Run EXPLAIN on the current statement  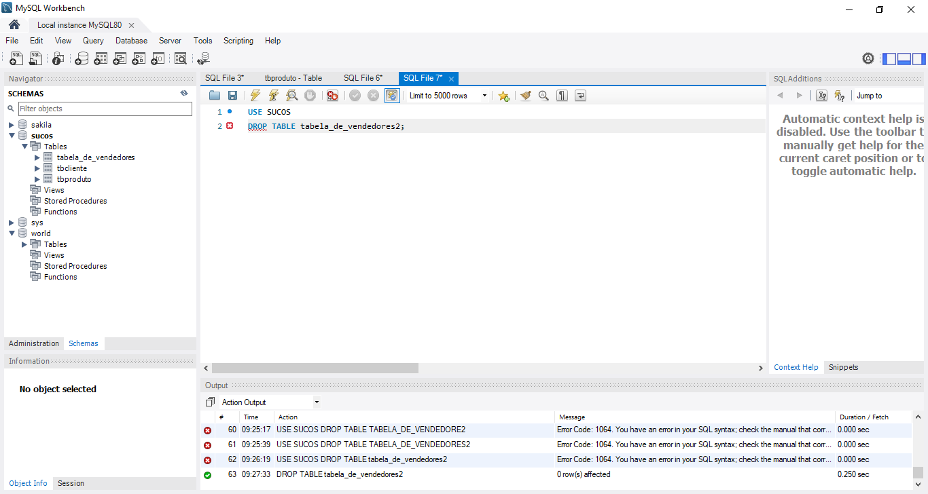[291, 96]
